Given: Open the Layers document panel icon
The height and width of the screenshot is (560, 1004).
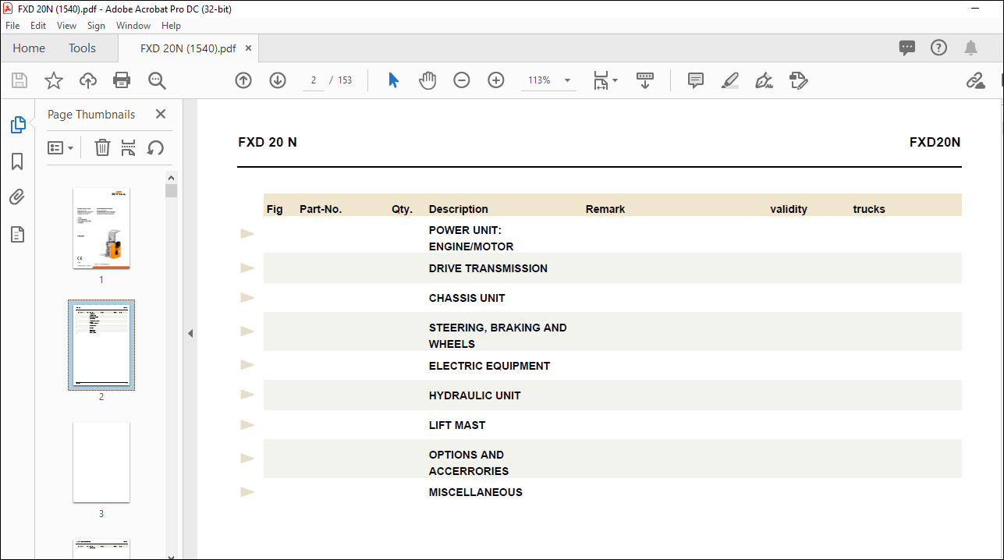Looking at the screenshot, I should click(17, 234).
